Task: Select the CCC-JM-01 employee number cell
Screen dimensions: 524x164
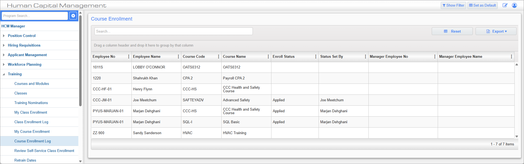Action: pyautogui.click(x=111, y=100)
